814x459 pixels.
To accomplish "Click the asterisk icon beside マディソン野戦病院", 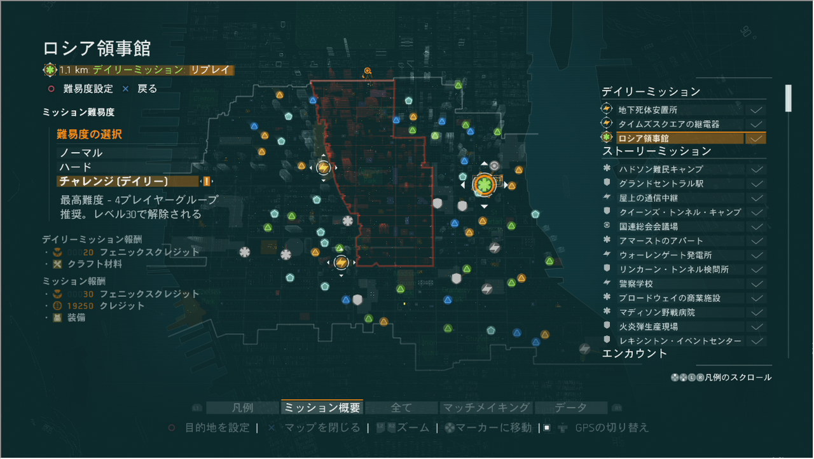I will pos(607,312).
